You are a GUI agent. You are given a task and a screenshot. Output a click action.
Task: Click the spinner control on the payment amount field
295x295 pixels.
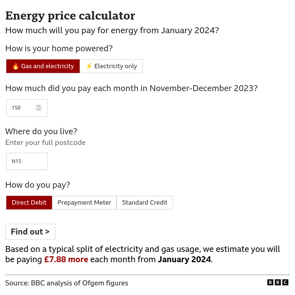tap(39, 108)
